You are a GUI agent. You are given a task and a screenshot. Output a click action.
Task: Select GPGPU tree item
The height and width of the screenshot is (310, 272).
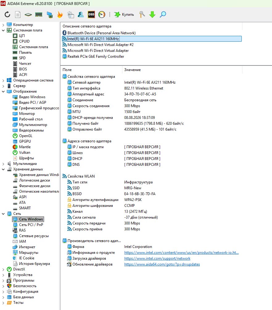coord(25,141)
